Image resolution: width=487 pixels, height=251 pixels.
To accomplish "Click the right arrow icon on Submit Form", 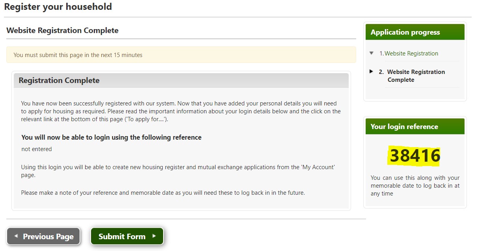I will click(x=154, y=236).
